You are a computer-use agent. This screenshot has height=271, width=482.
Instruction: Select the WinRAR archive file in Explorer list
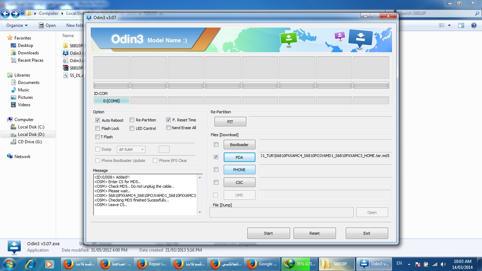73,68
